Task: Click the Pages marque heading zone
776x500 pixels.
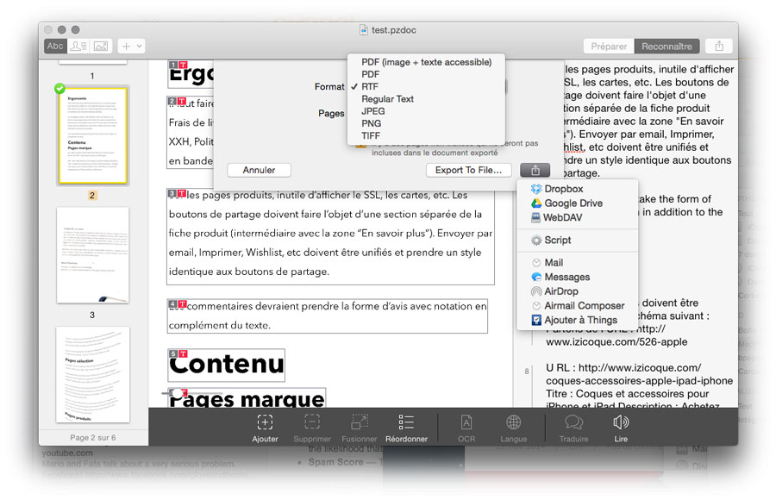Action: point(247,398)
